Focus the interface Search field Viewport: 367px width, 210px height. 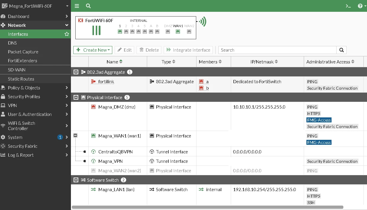(x=277, y=50)
